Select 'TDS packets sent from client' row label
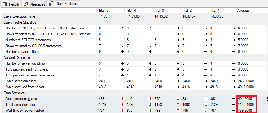268x113 pixels. coord(27,69)
